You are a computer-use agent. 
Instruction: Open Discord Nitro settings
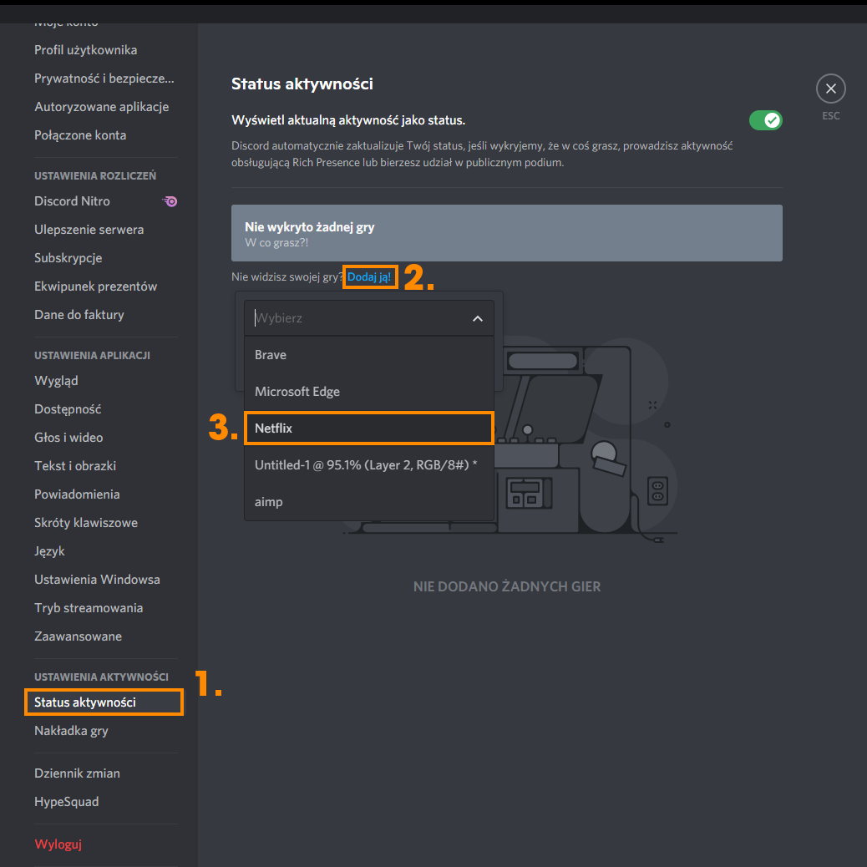[x=72, y=201]
